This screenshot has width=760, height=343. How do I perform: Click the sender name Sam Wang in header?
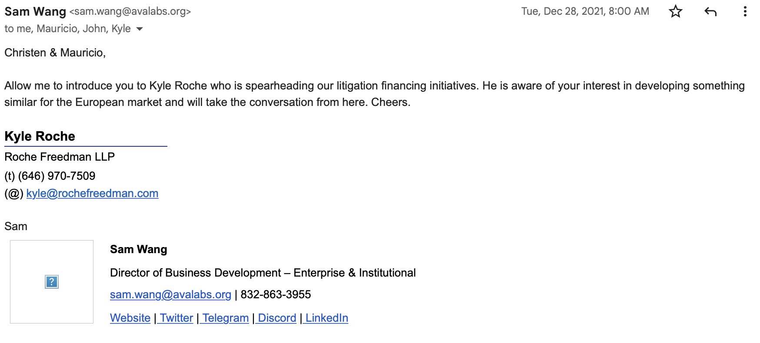[35, 12]
